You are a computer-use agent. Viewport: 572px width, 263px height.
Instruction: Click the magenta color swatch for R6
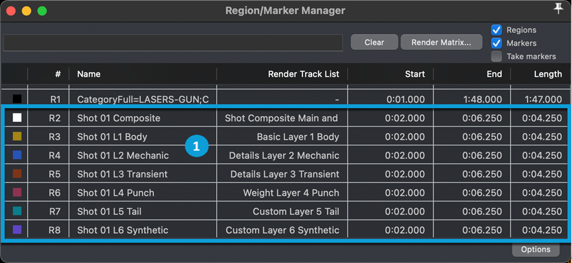point(17,193)
